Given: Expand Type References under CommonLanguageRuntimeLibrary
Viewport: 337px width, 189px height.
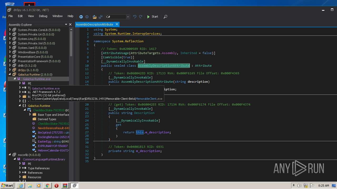Looking at the screenshot, I should 20,168.
